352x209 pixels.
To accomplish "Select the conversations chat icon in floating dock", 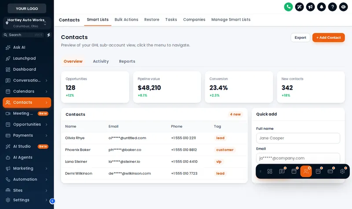I will click(282, 171).
